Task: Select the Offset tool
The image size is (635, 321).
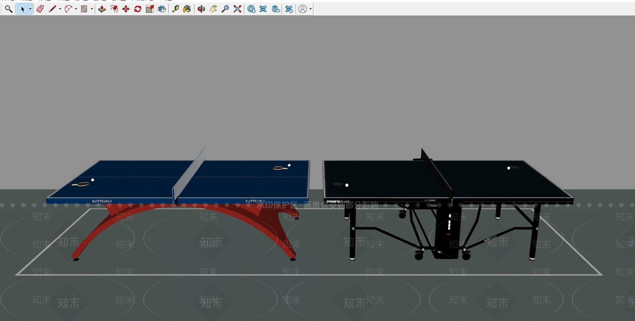Action: 114,9
